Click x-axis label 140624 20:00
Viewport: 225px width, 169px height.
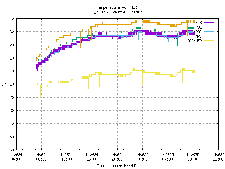point(117,157)
